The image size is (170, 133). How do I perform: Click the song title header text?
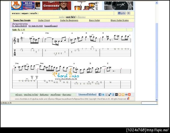click(x=25, y=13)
